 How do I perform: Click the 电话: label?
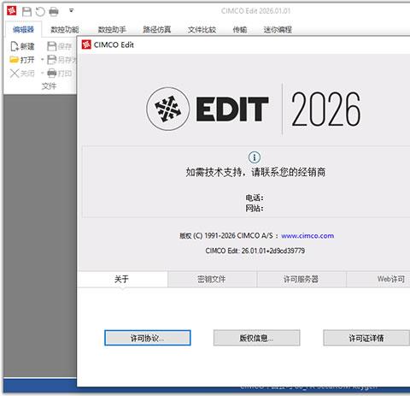pos(255,198)
